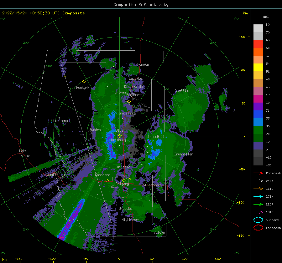Select the 30 dBZ light blue swatch

coord(258,122)
